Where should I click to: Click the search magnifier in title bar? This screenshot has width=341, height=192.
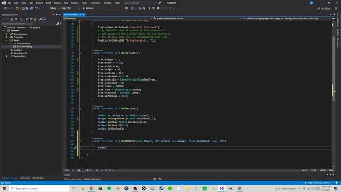(160, 3)
